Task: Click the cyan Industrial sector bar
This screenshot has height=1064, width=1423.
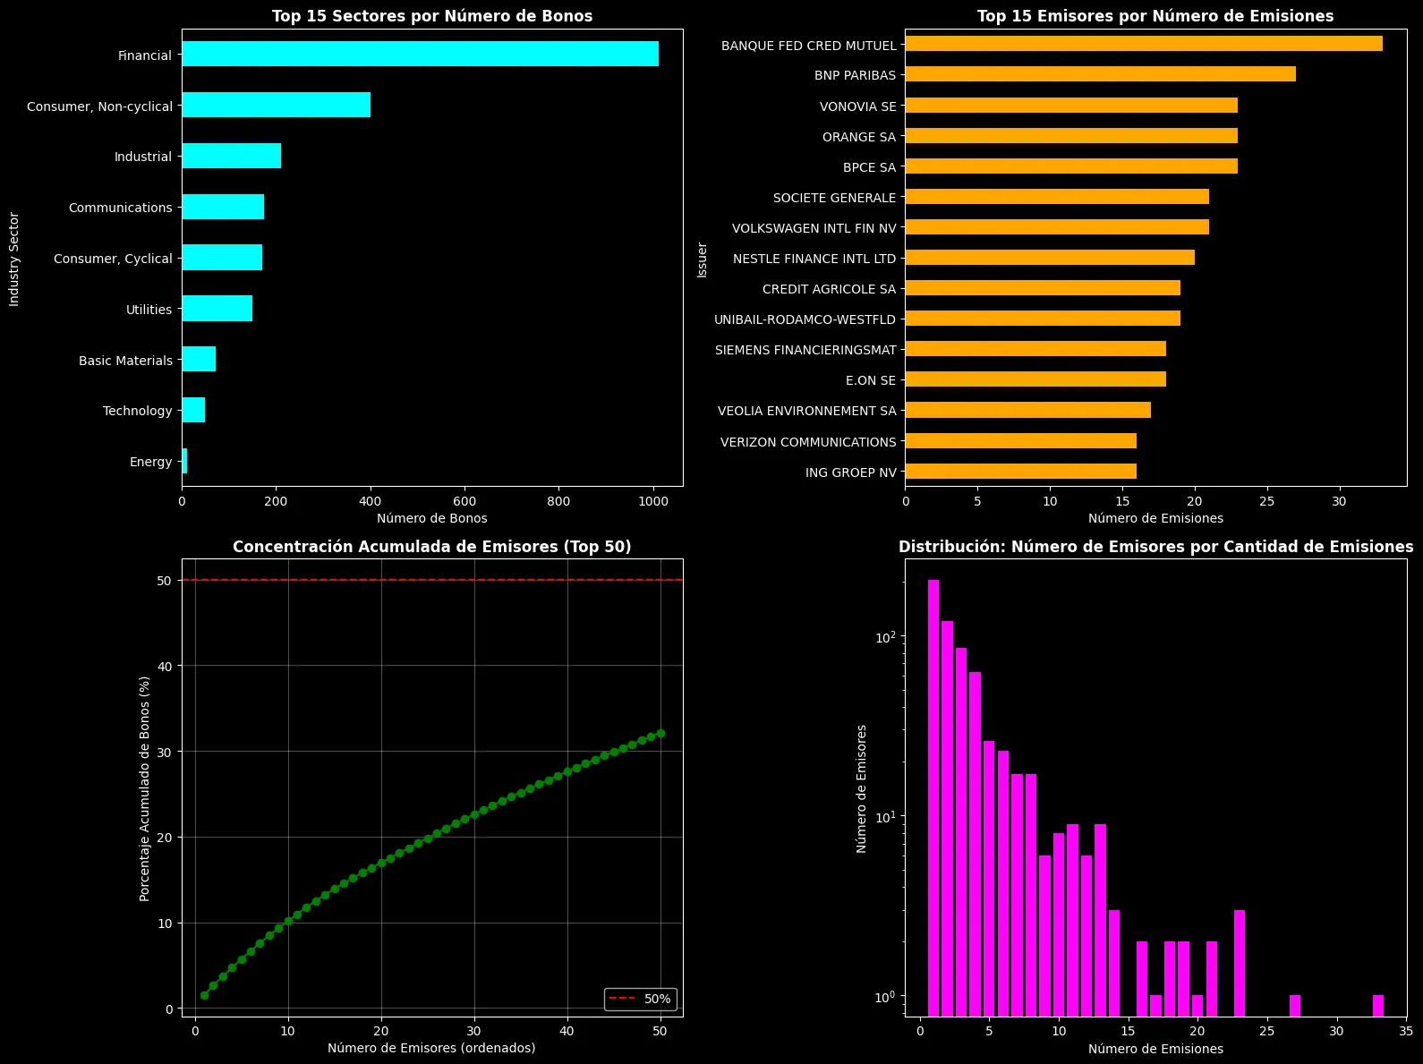Action: tap(232, 156)
